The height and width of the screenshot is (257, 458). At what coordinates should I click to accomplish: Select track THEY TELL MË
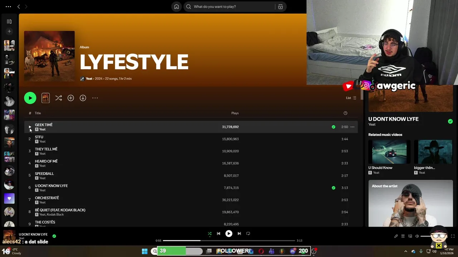[x=191, y=151]
